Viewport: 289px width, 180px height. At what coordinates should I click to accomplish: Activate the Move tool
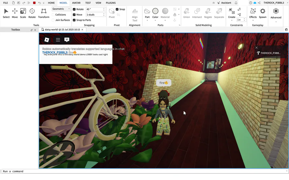click(x=15, y=13)
